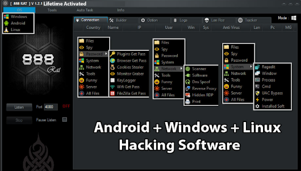Click the KeyLogger icon
This screenshot has width=301, height=171.
coord(113,80)
